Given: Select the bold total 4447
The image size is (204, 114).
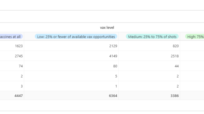Looking at the screenshot, I should 12,96.
